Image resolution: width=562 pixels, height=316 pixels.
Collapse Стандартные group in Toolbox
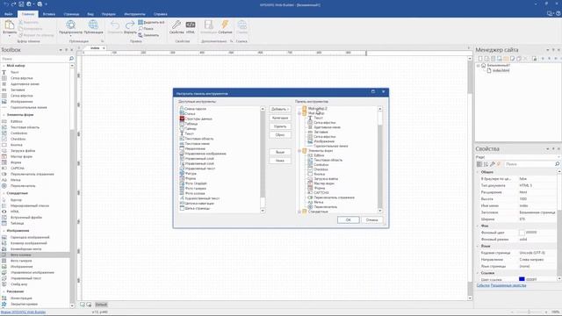click(x=4, y=193)
